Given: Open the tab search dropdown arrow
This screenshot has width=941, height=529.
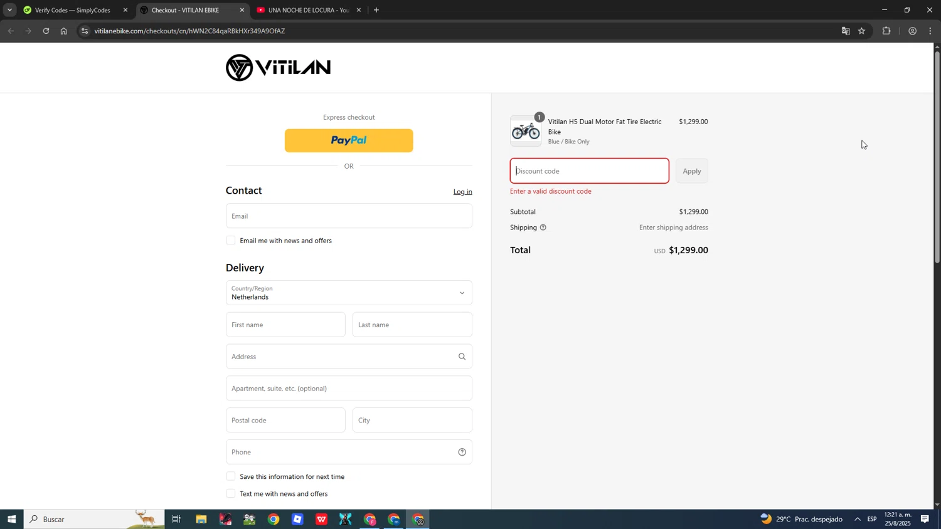Looking at the screenshot, I should click(x=9, y=10).
